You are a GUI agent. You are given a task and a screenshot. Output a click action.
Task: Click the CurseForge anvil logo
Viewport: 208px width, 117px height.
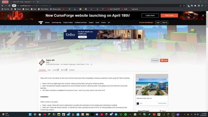[x=41, y=22]
